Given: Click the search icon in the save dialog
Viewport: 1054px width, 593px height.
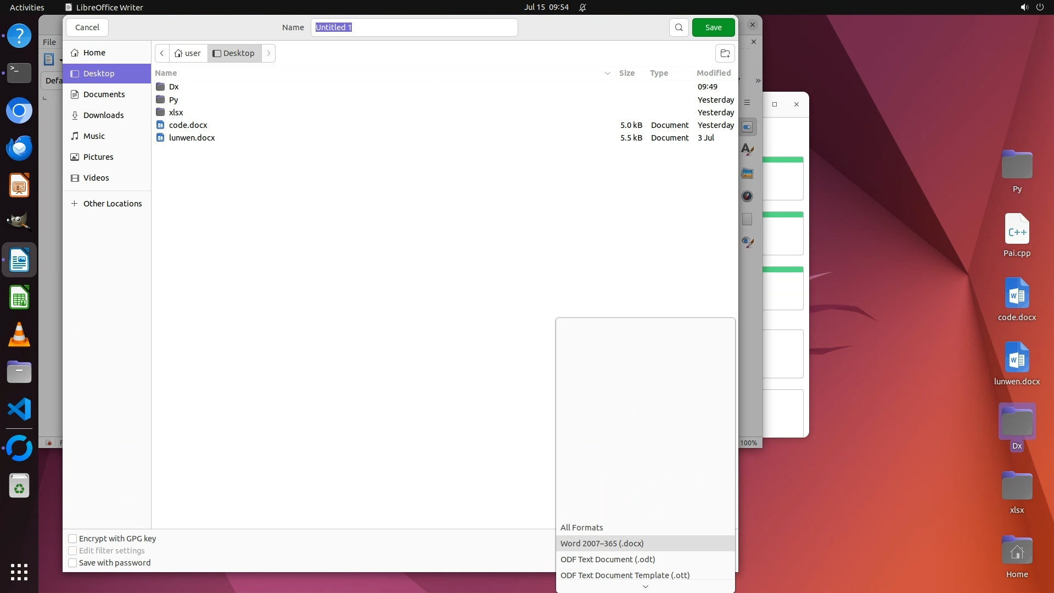Looking at the screenshot, I should [x=679, y=27].
